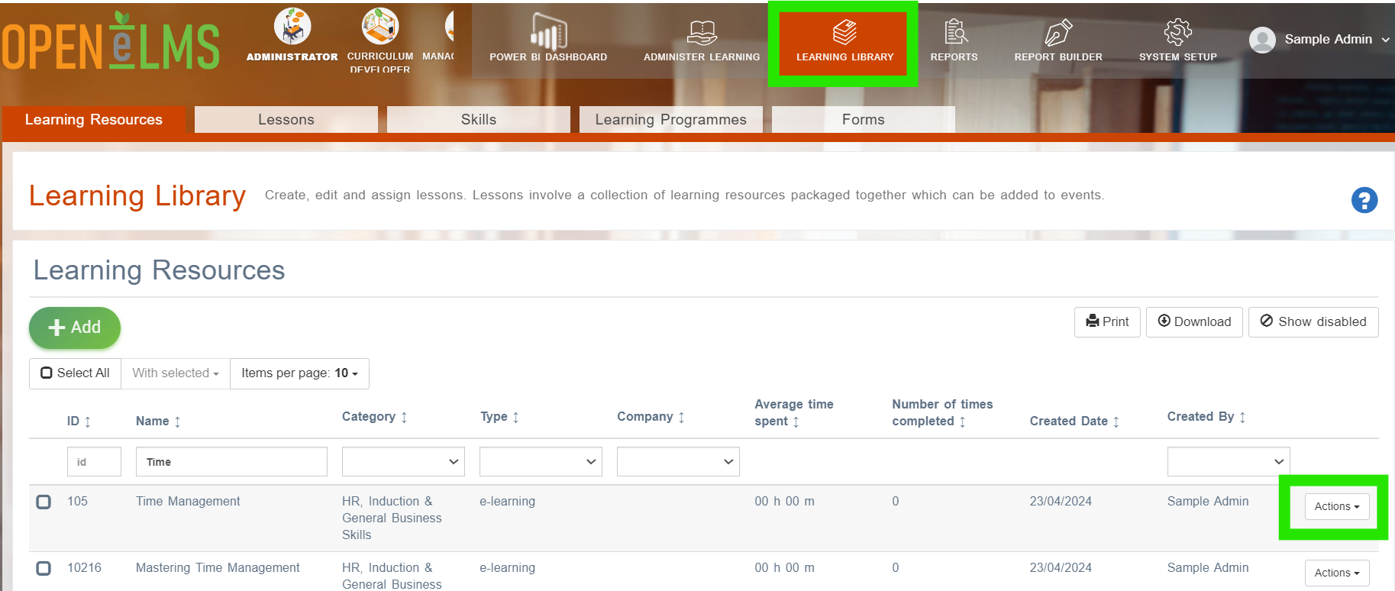Screen dimensions: 1395x591
Task: Select the Administrator role icon
Action: click(x=292, y=27)
